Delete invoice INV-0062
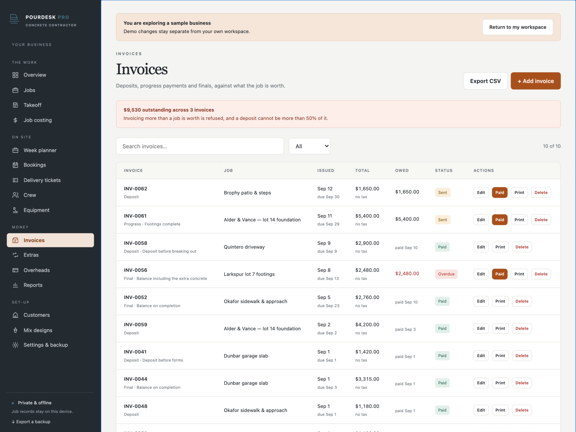The image size is (576, 432). [x=541, y=193]
